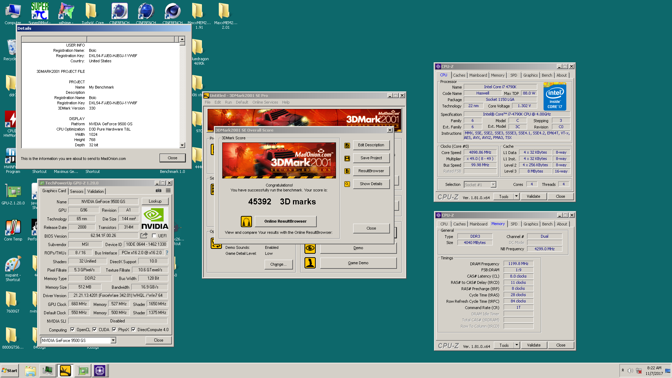Open the MaxxMEM2 1.91 desktop folder
The image size is (672, 378).
[199, 15]
